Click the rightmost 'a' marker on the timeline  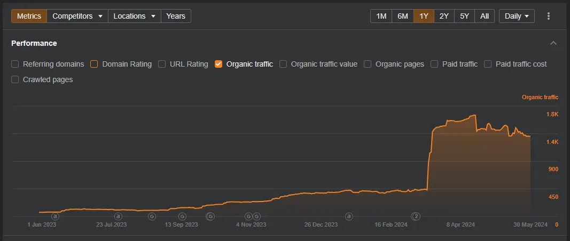349,216
